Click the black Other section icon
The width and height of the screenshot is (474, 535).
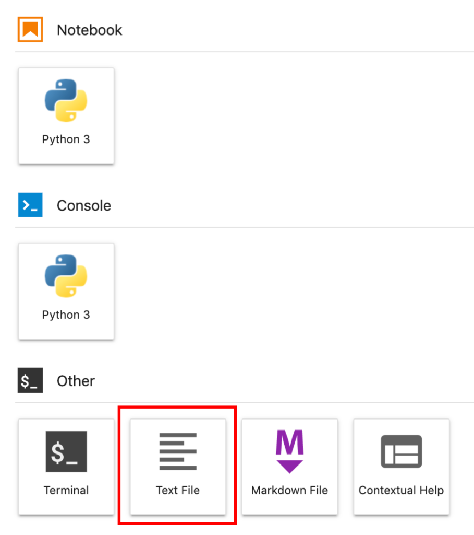pos(30,381)
